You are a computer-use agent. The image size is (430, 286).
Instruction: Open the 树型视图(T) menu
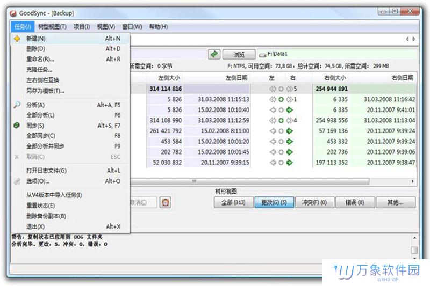[52, 27]
